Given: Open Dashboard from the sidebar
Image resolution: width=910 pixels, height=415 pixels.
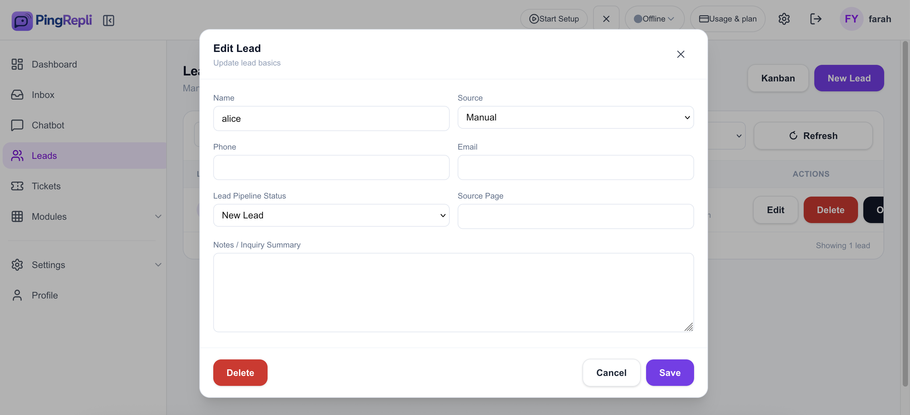Looking at the screenshot, I should 84,64.
